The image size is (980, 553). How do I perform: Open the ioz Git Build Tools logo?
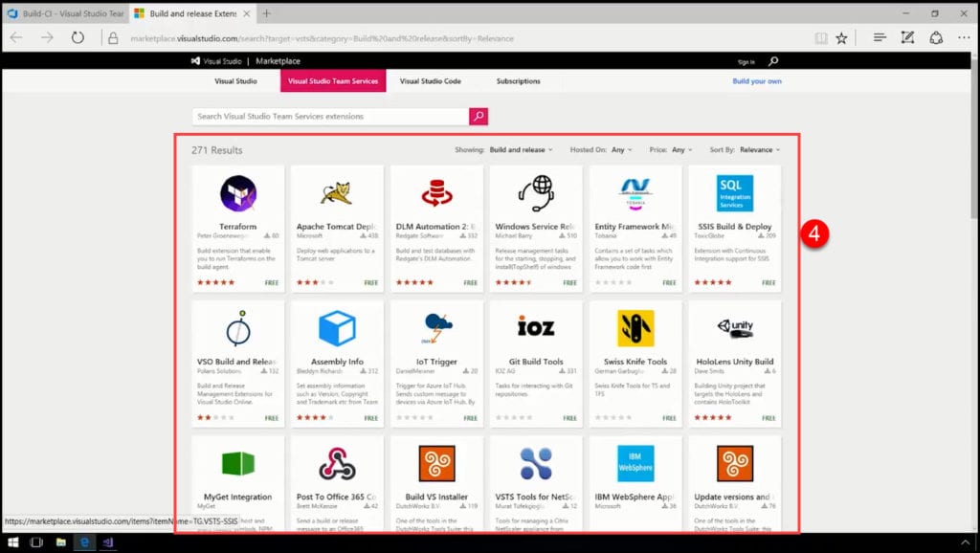[x=536, y=327]
